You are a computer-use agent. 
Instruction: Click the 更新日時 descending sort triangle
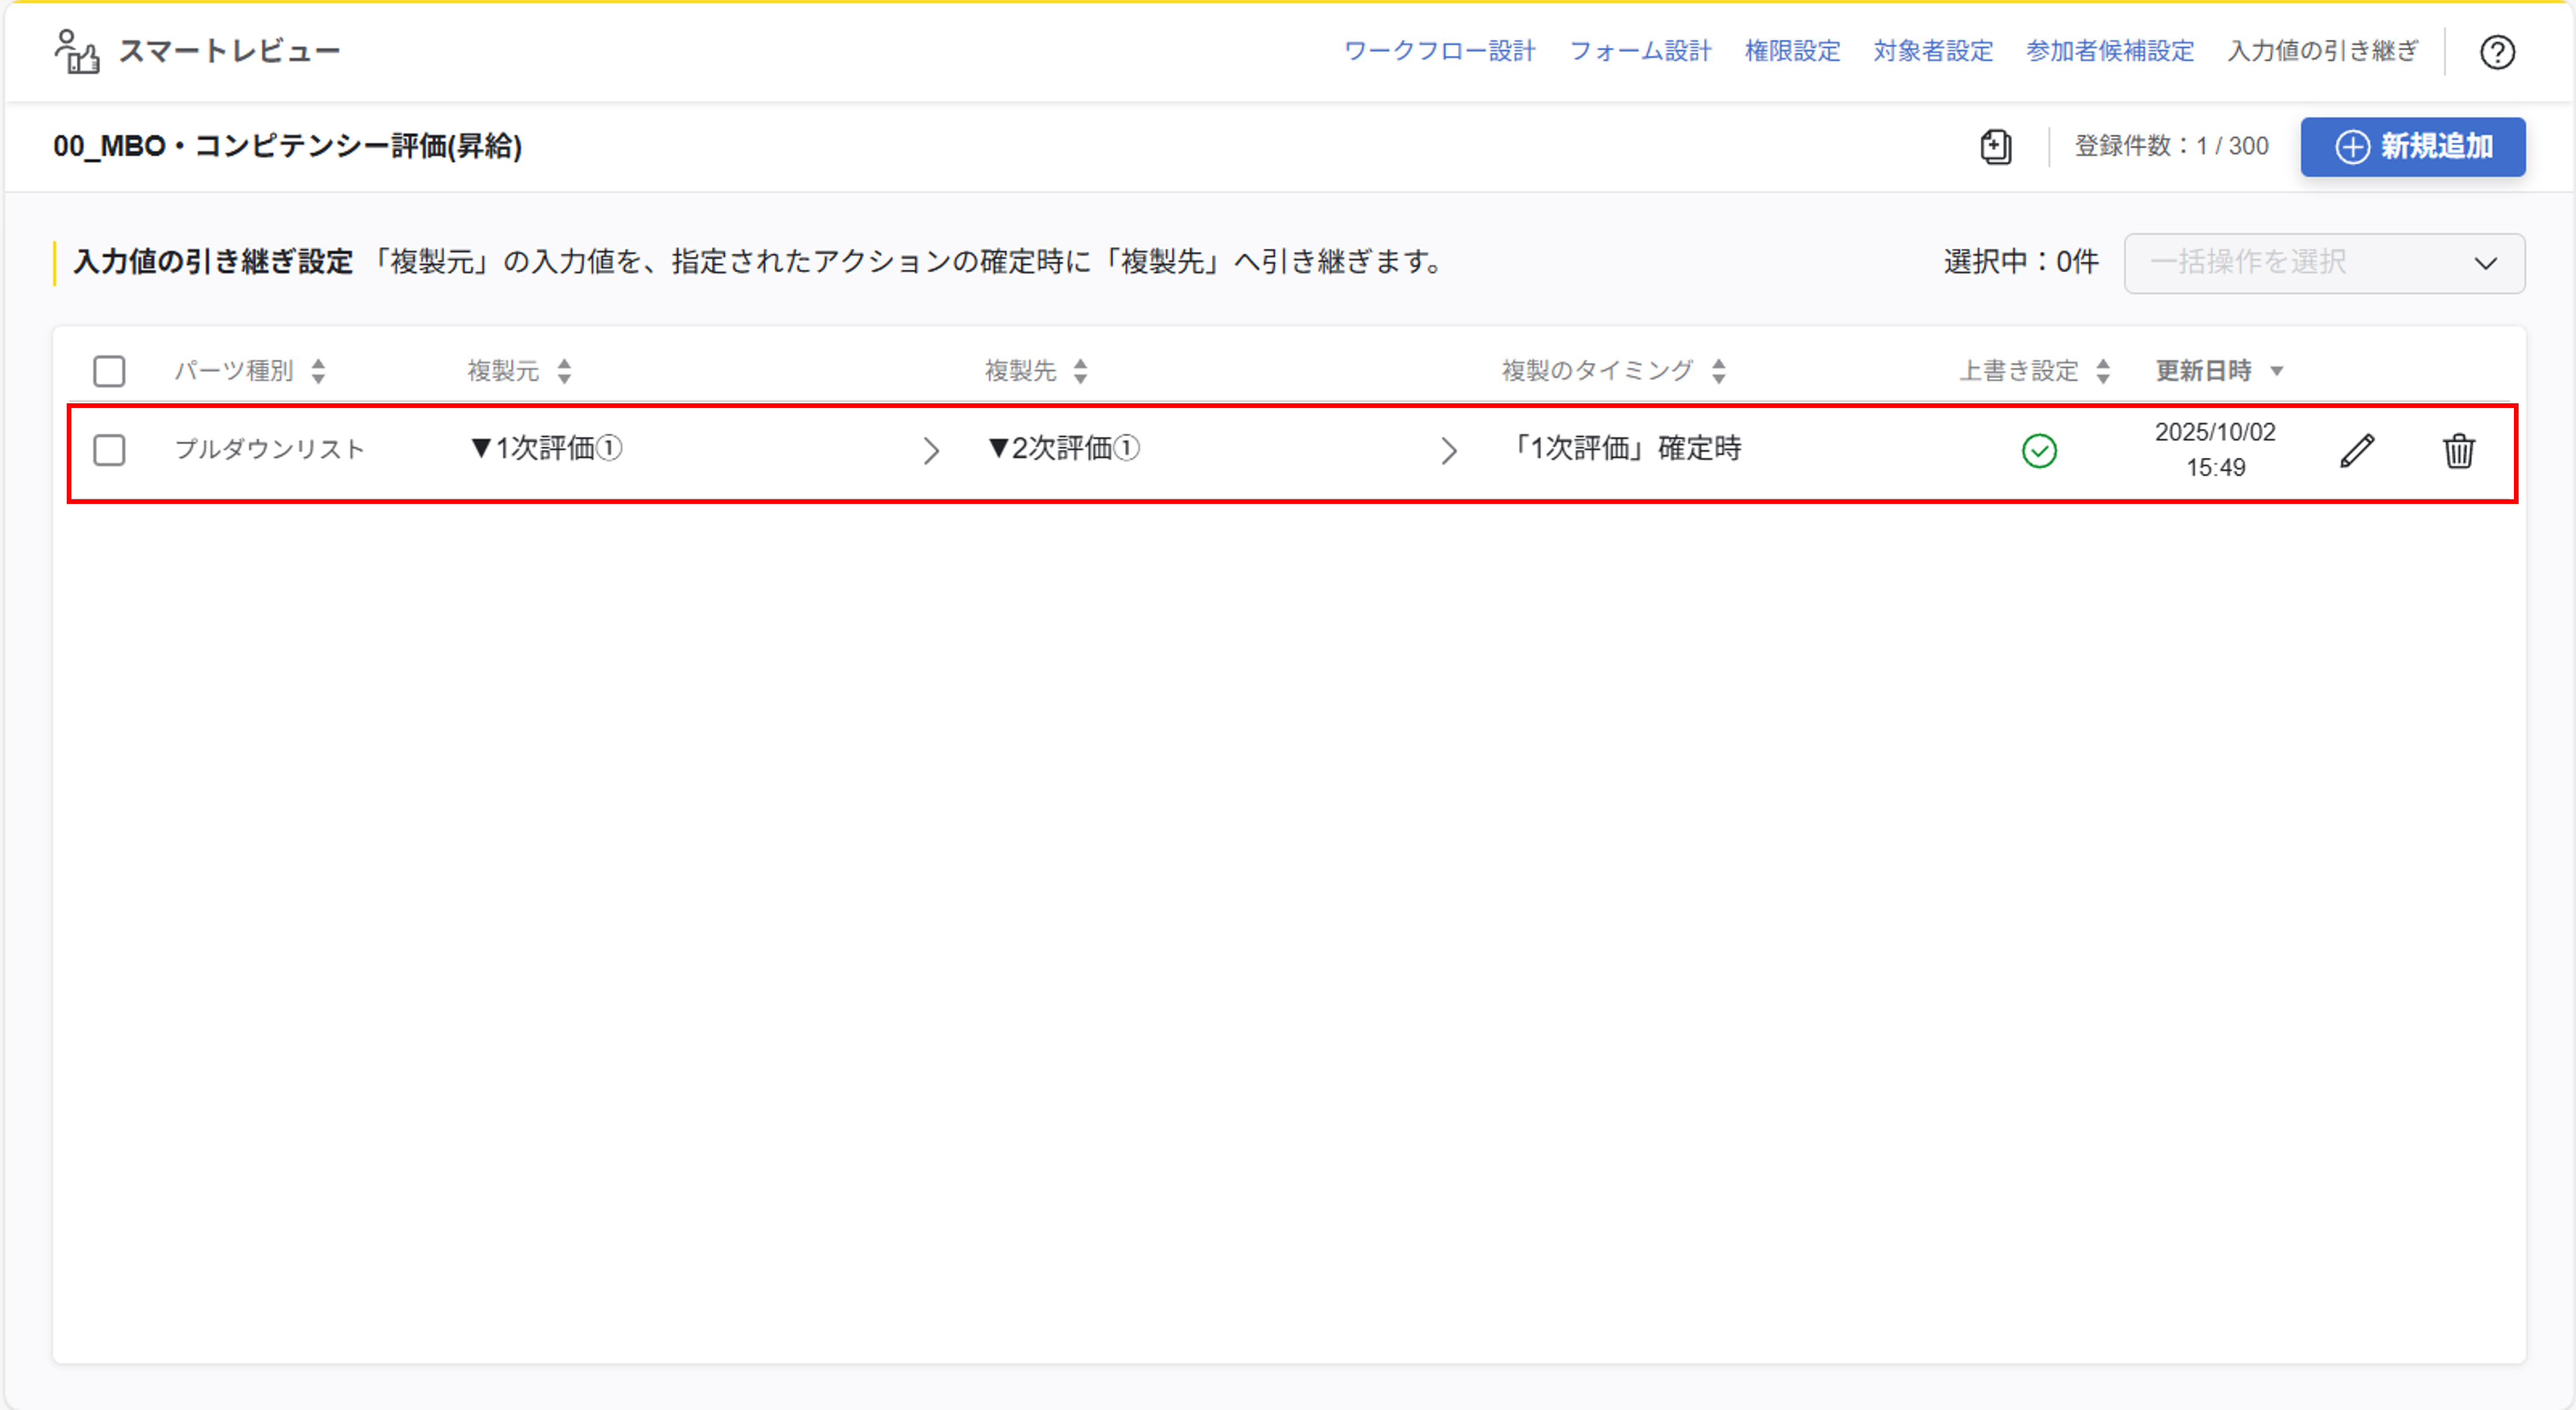2277,370
